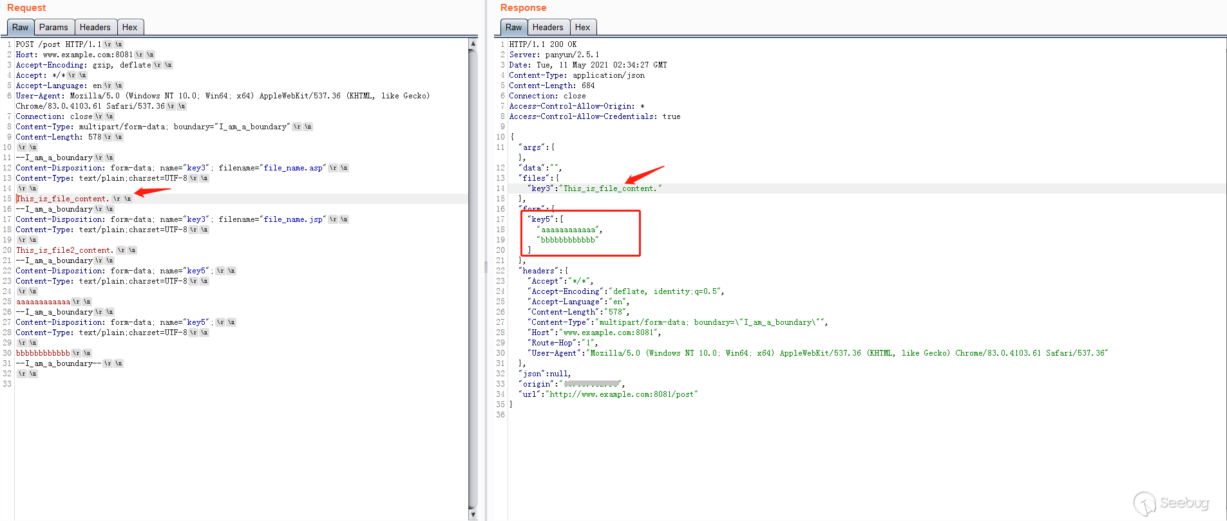Click the This_is_file2_content. line in the request

coord(64,250)
